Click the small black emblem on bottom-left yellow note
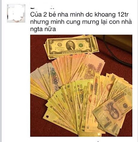The image size is (138, 142). point(47,117)
